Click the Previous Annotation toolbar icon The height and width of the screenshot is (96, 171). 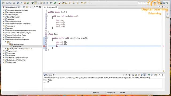point(78,3)
